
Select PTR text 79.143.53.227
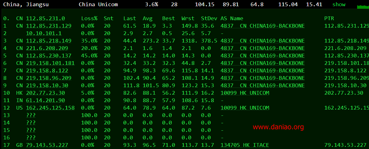pos(346,145)
